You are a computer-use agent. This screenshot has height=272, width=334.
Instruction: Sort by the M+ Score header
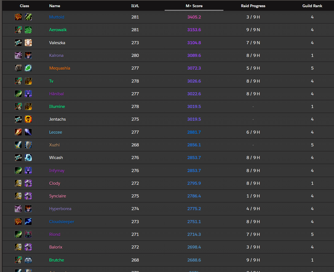tap(194, 6)
